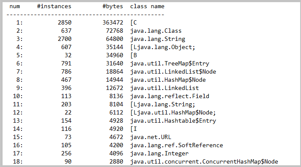Viewport: 301px width, 167px height.
Task: Click the [Ljava.lang.Object; entry
Action: coord(163,47)
